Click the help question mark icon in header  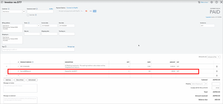point(216,2)
